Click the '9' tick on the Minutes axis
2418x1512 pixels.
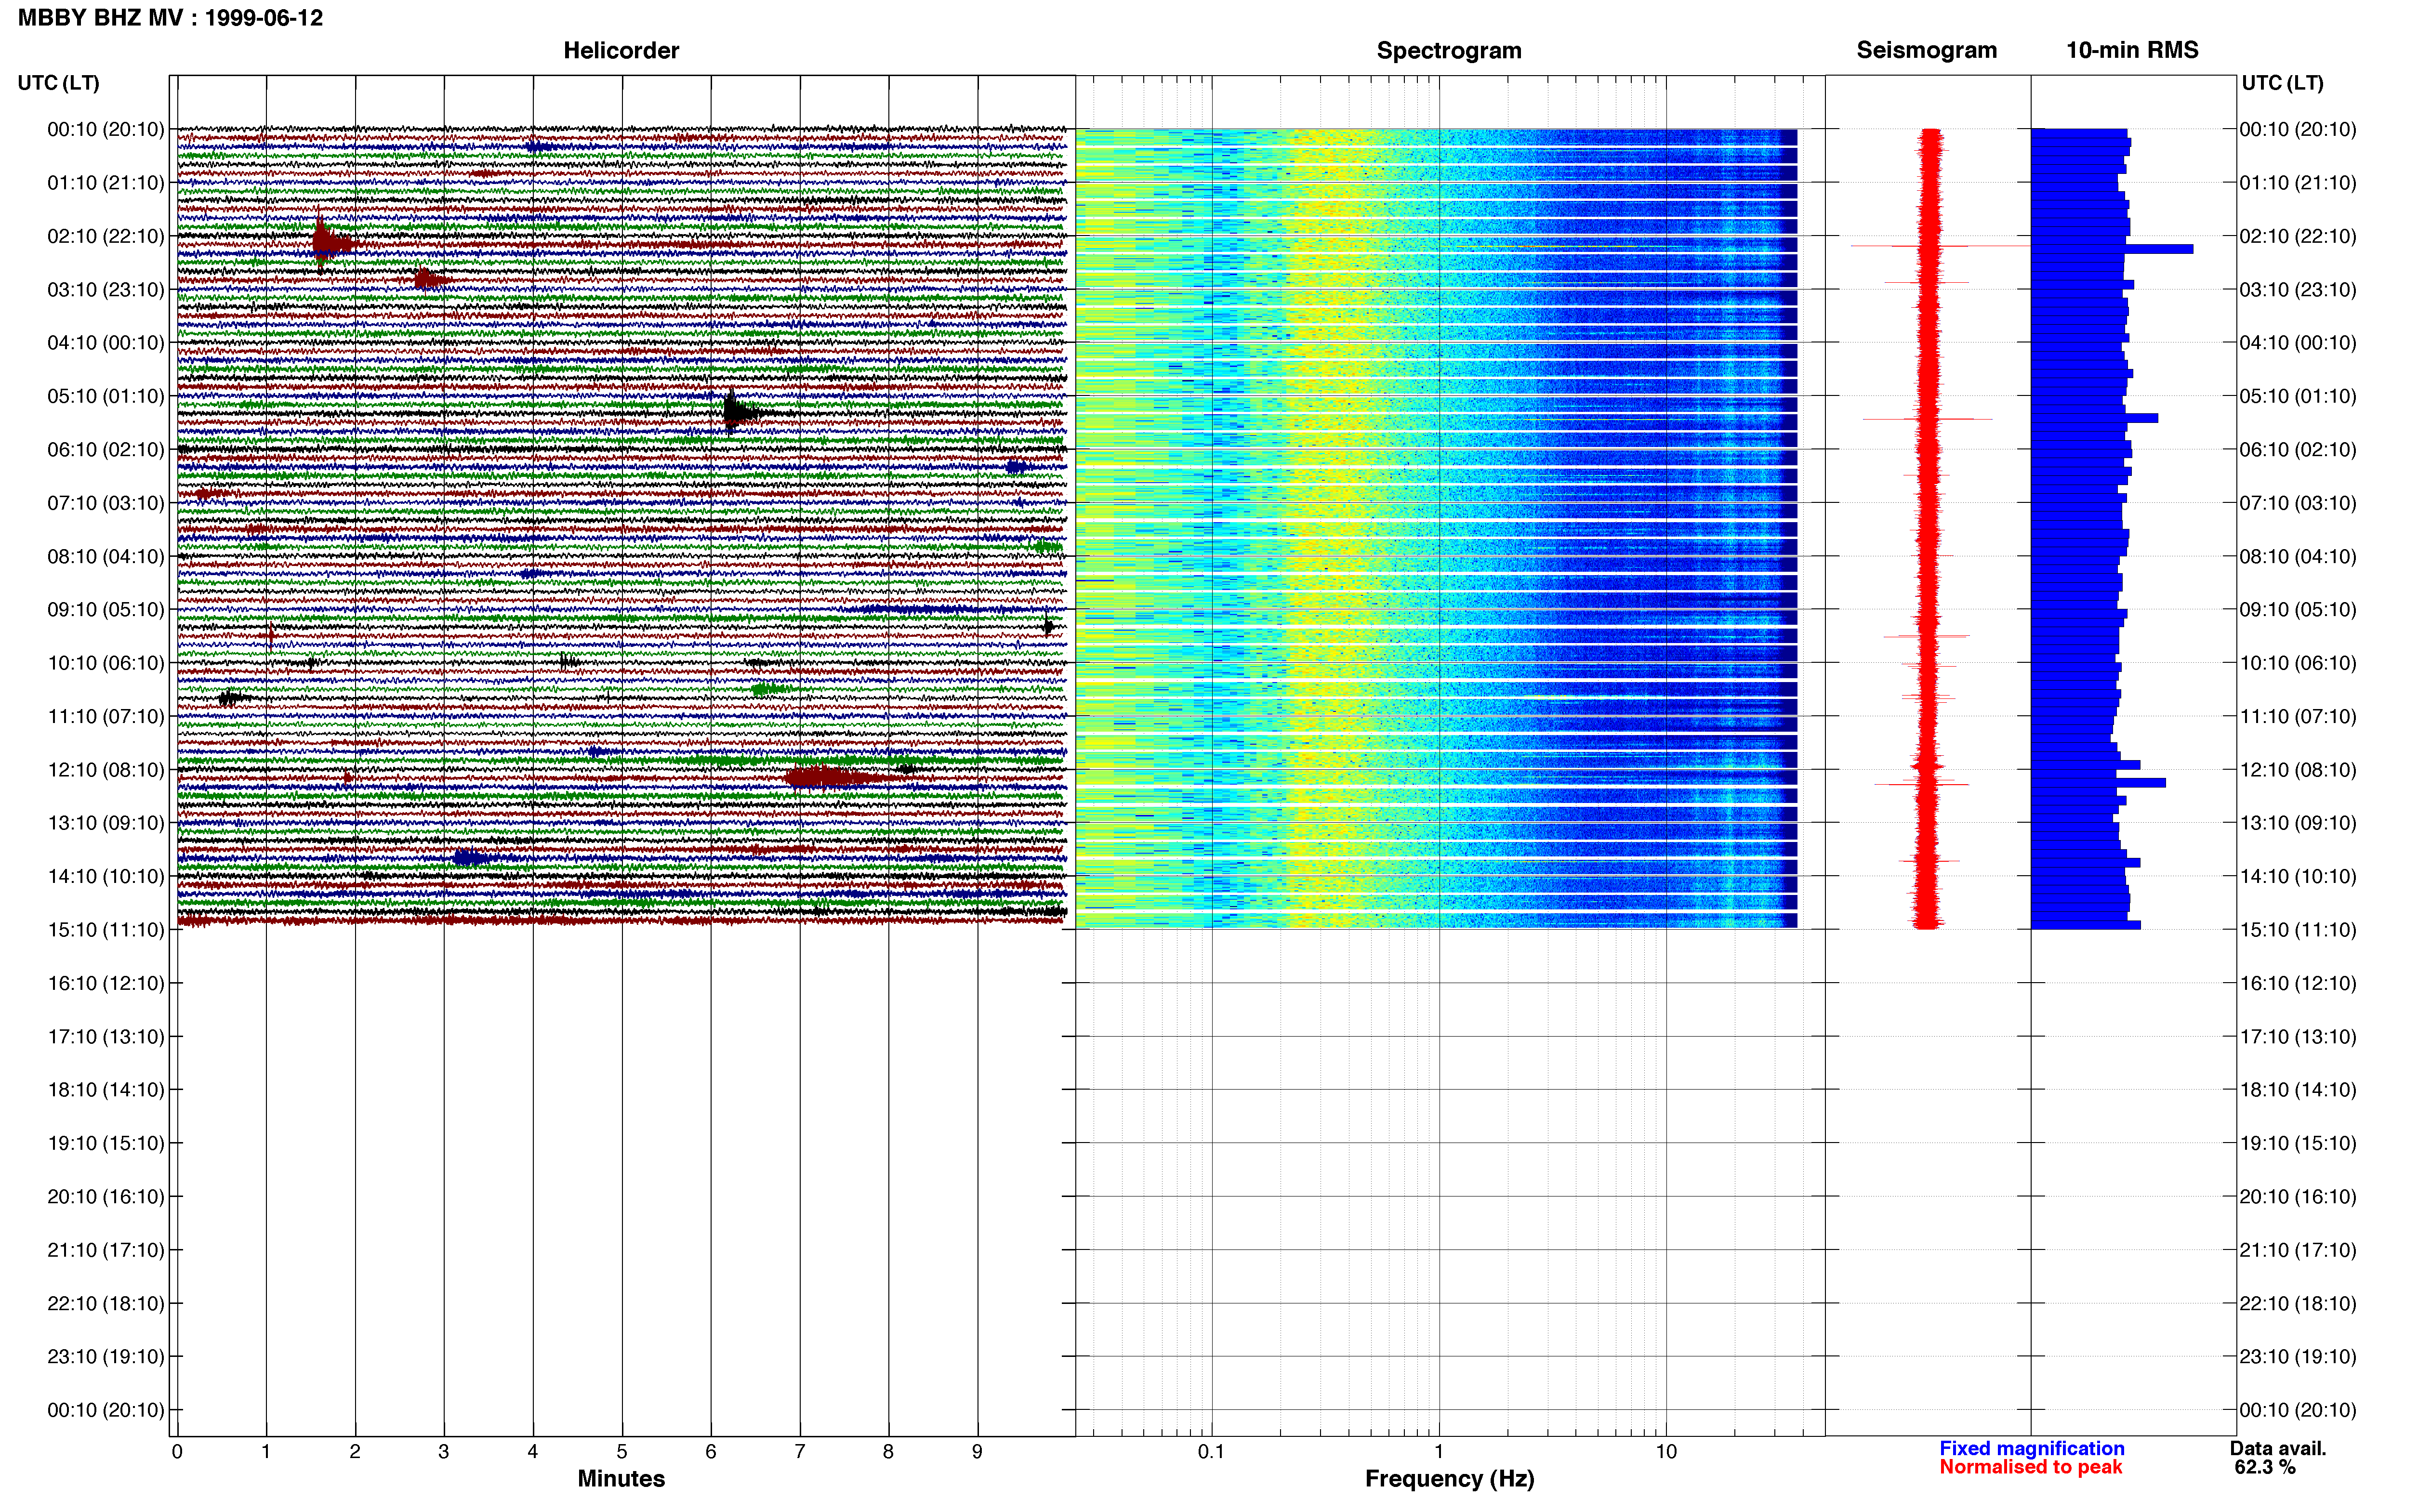pos(977,1452)
